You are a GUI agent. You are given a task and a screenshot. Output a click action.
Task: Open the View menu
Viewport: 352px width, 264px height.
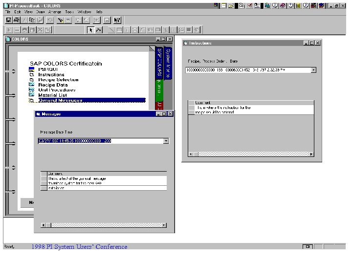[28, 12]
